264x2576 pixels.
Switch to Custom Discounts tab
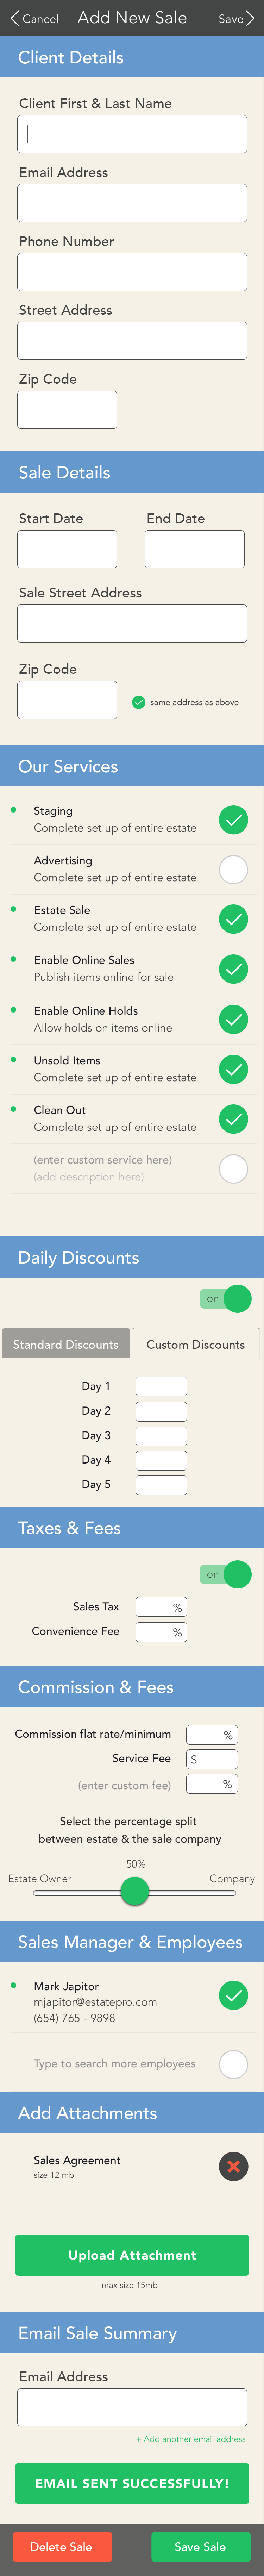tap(196, 1344)
